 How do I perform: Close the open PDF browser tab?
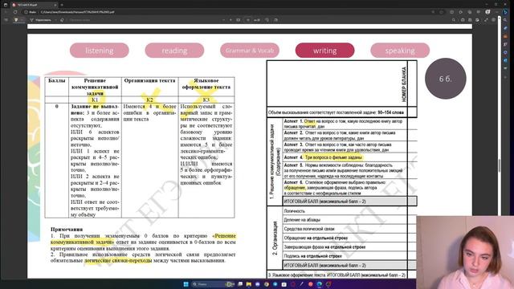[55, 5]
